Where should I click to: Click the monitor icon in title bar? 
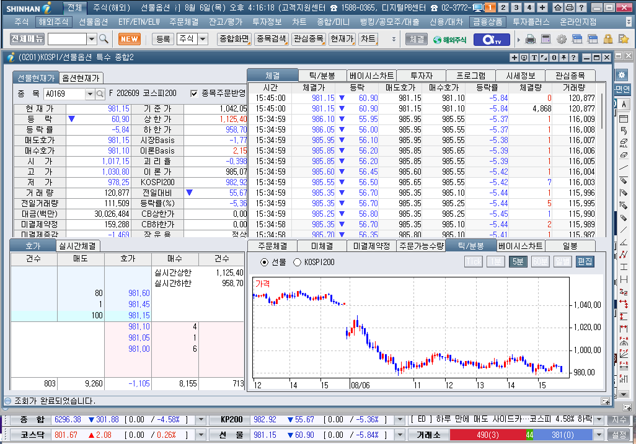(478, 7)
